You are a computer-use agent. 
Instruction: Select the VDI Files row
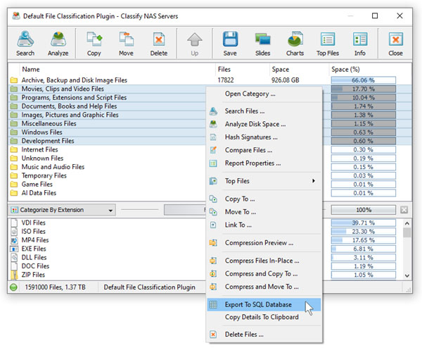pos(108,223)
